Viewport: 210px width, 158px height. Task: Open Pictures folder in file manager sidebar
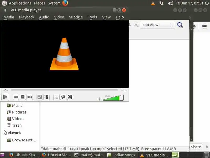coord(17,112)
